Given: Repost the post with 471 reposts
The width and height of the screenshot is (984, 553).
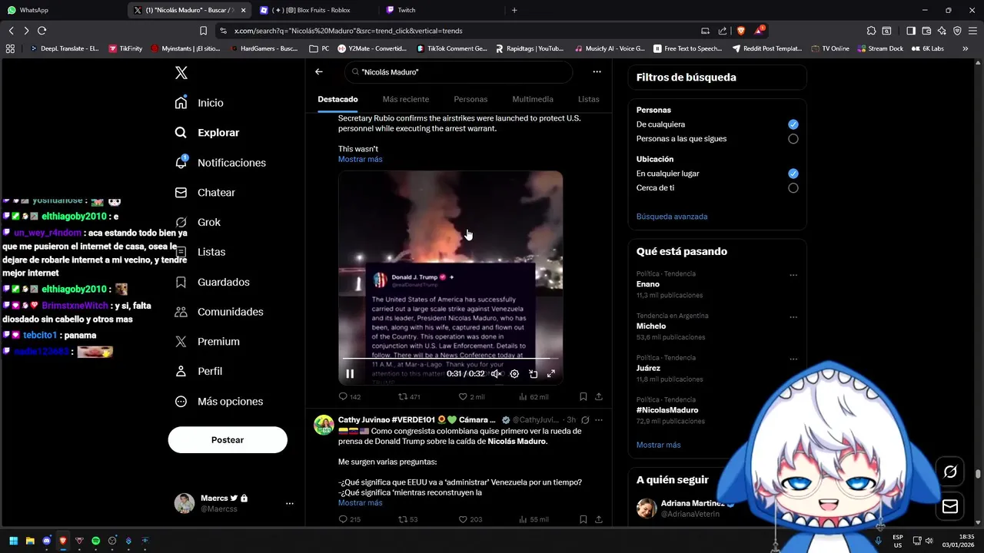Looking at the screenshot, I should (409, 397).
